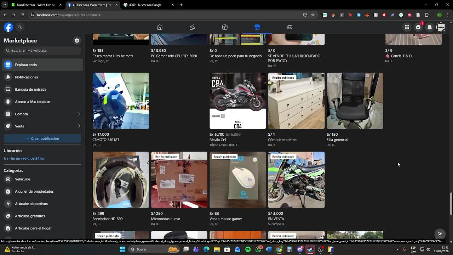Open the Cómoda moderna listing photo
Image resolution: width=453 pixels, height=255 pixels.
tap(296, 101)
